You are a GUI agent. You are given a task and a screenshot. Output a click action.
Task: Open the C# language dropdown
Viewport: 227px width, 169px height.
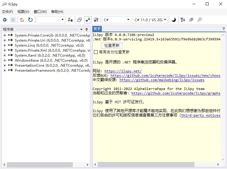pos(116,20)
